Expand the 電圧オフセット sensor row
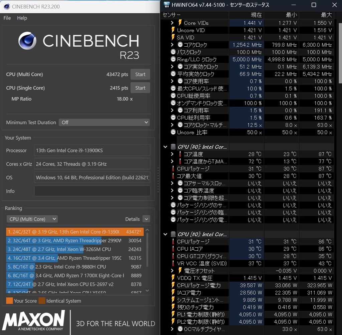 click(172, 271)
